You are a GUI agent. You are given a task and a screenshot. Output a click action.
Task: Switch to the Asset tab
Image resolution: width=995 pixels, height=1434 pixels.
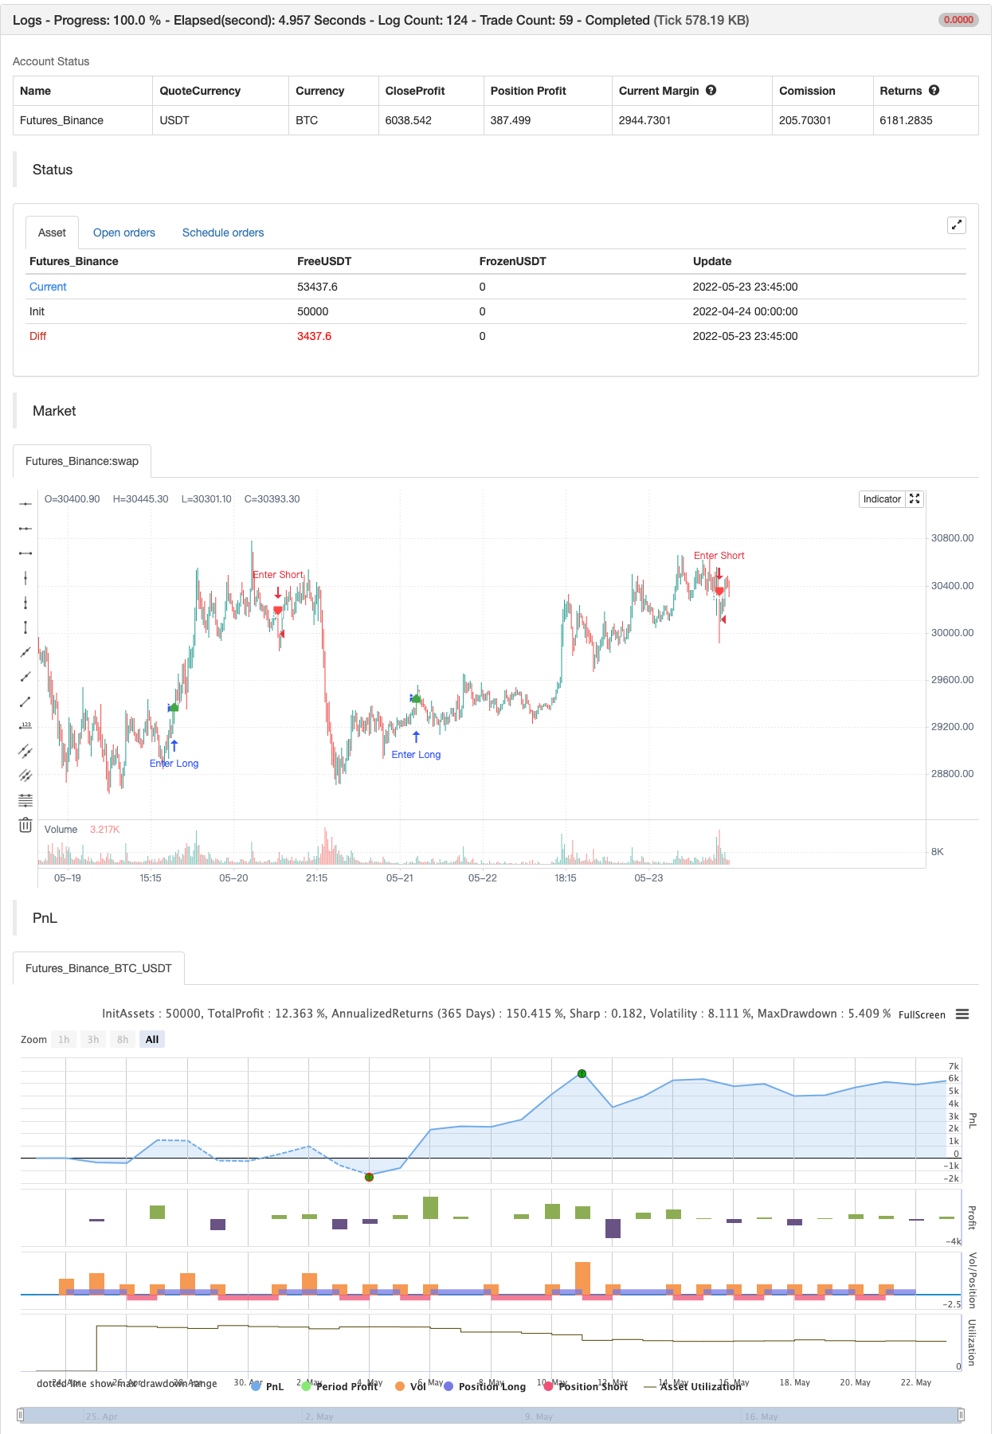pos(52,232)
